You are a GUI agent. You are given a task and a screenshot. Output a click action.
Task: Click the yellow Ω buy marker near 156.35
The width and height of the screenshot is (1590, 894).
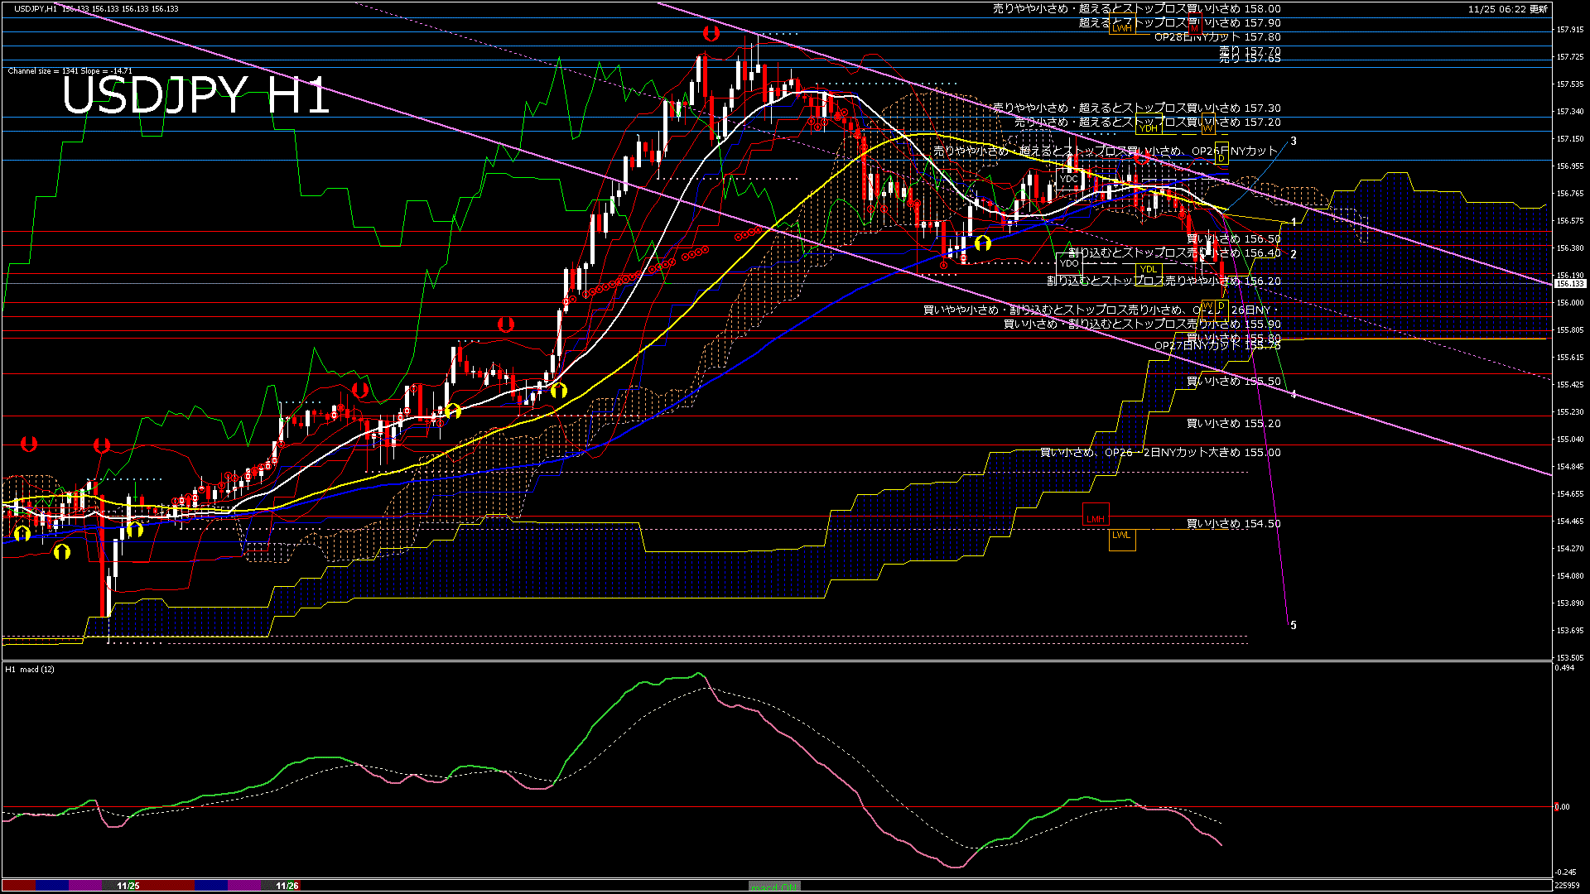click(983, 243)
